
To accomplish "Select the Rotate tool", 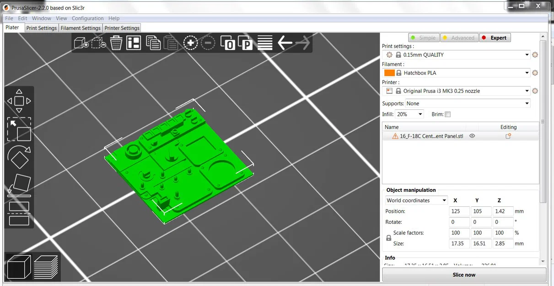I will (19, 157).
